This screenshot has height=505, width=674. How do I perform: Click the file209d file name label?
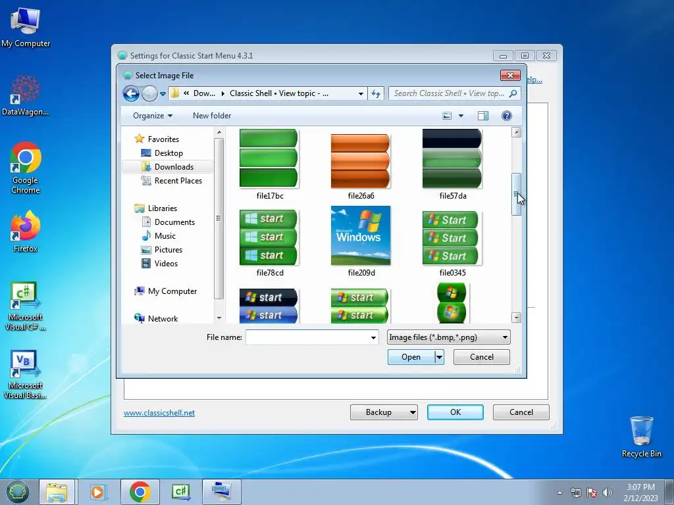(x=361, y=273)
